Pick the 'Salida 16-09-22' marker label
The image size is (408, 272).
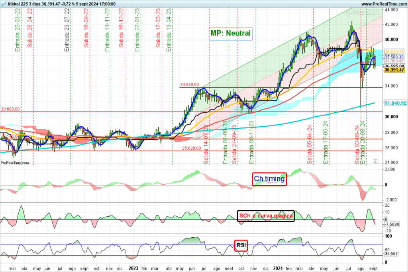point(86,28)
